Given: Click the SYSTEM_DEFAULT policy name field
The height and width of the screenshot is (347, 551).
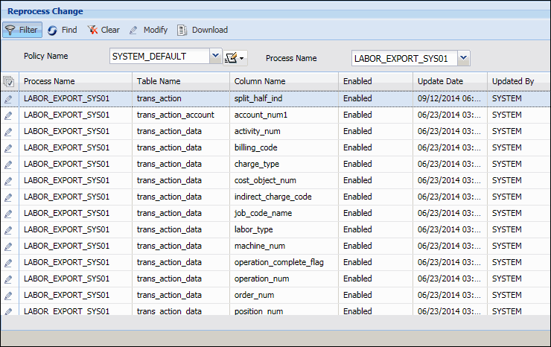Looking at the screenshot, I should point(159,56).
